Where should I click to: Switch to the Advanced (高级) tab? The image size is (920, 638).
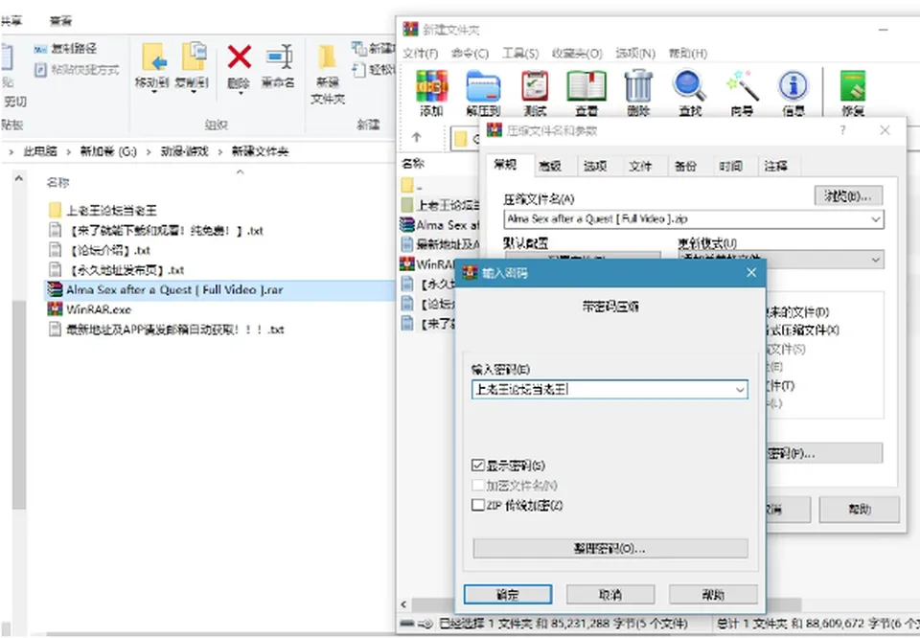tap(550, 167)
